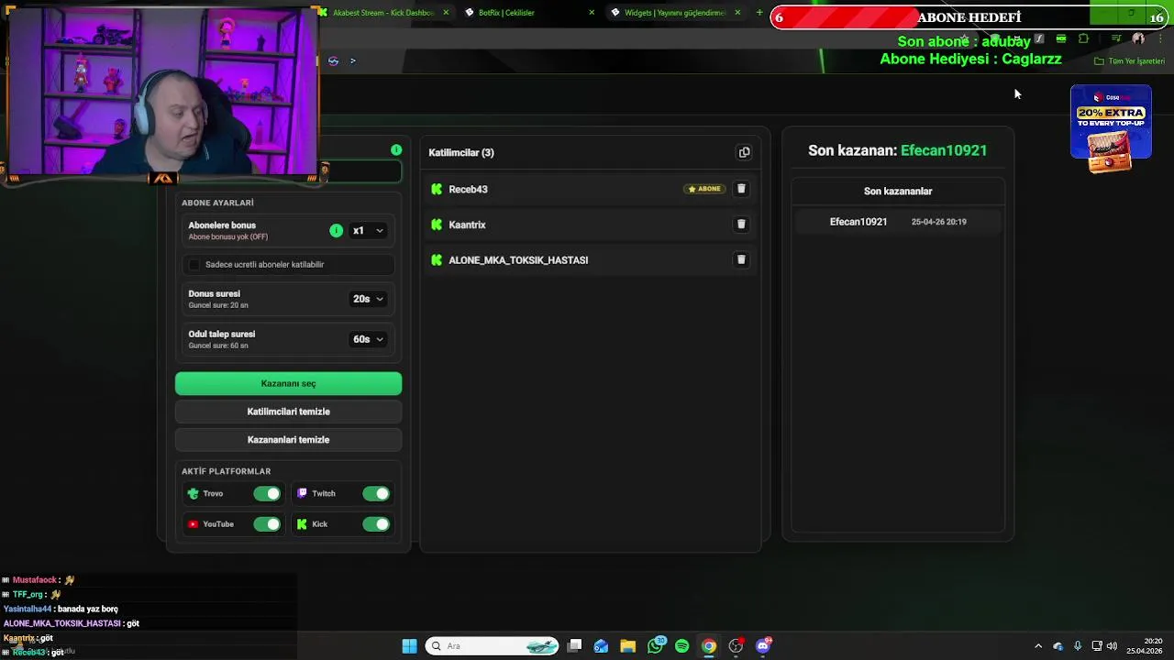This screenshot has height=660, width=1174.
Task: Open OBS Studio from taskbar
Action: tap(736, 646)
